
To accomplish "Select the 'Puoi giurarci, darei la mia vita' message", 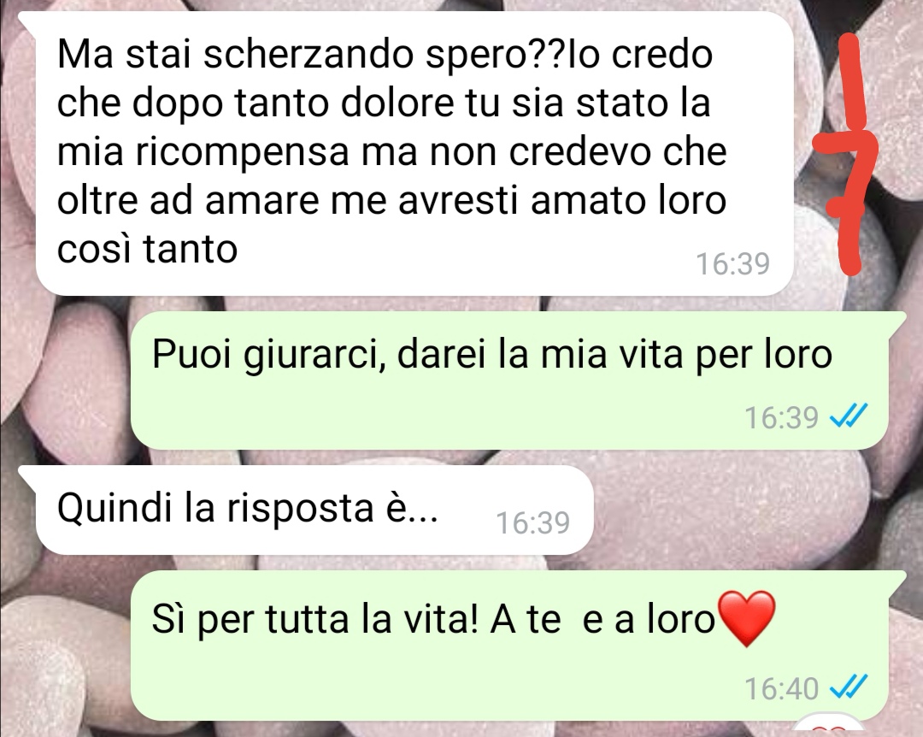I will pyautogui.click(x=509, y=380).
